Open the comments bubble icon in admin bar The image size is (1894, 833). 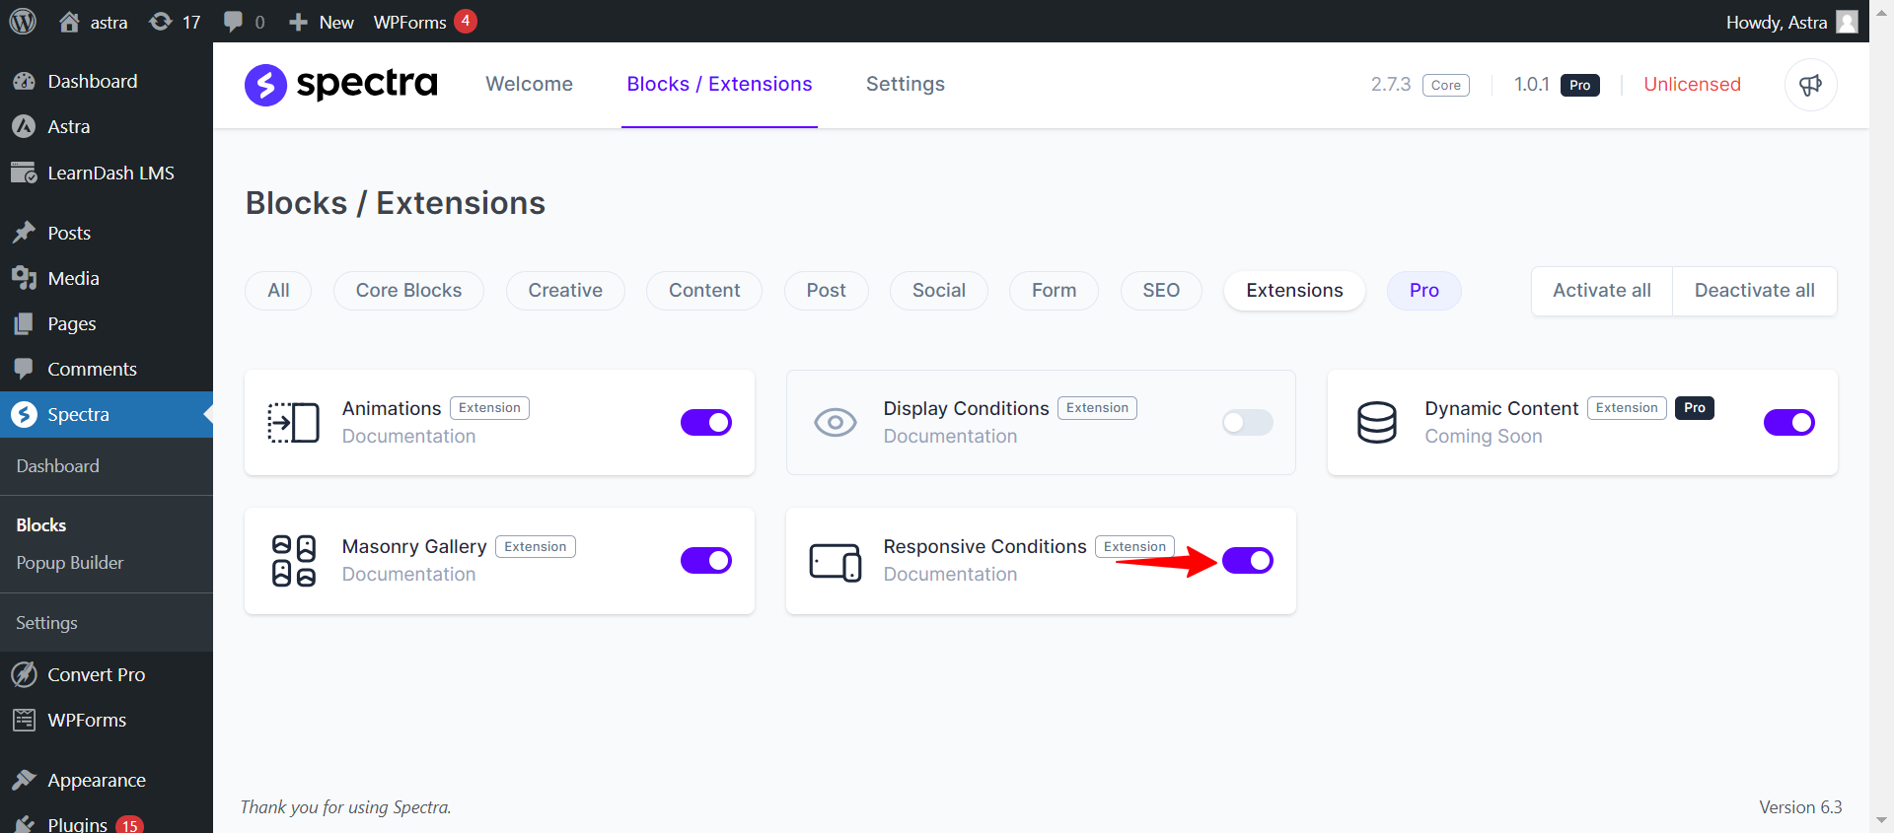tap(244, 22)
